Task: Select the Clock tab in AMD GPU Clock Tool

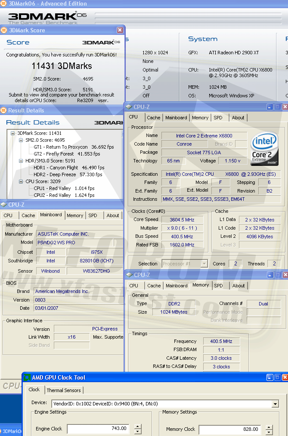Action: pyautogui.click(x=34, y=389)
